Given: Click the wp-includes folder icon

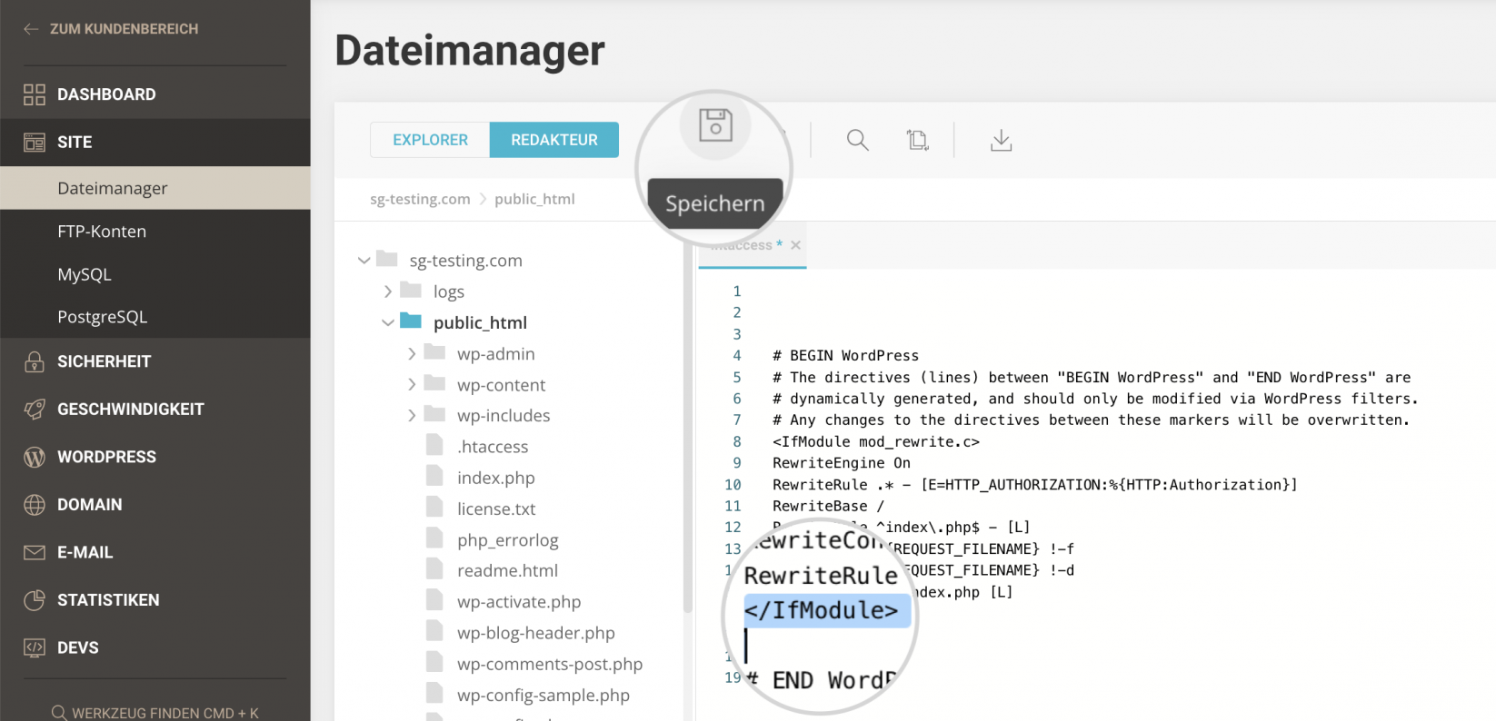Looking at the screenshot, I should pos(434,414).
